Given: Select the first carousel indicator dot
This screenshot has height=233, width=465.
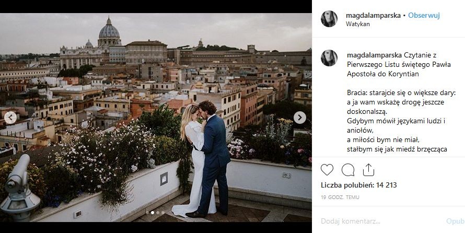Looking at the screenshot, I should [x=147, y=213].
